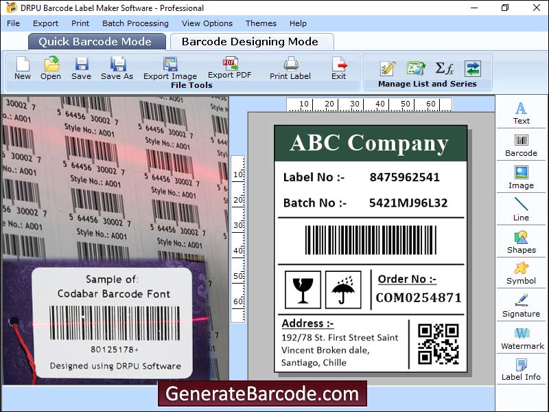Select the QR code on the label
This screenshot has height=412, width=549.
tap(438, 343)
